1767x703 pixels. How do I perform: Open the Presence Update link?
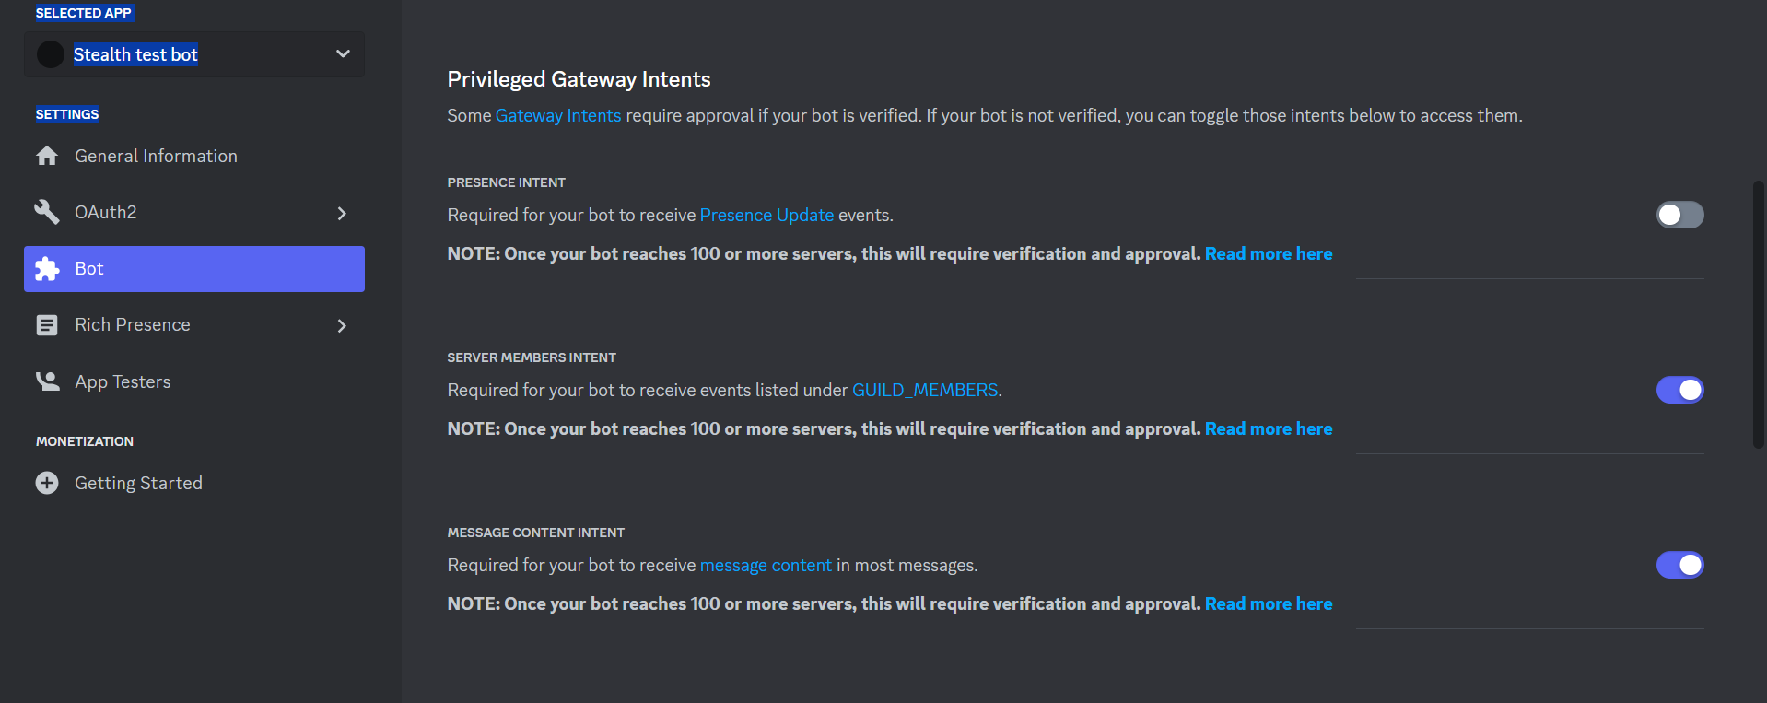click(766, 215)
